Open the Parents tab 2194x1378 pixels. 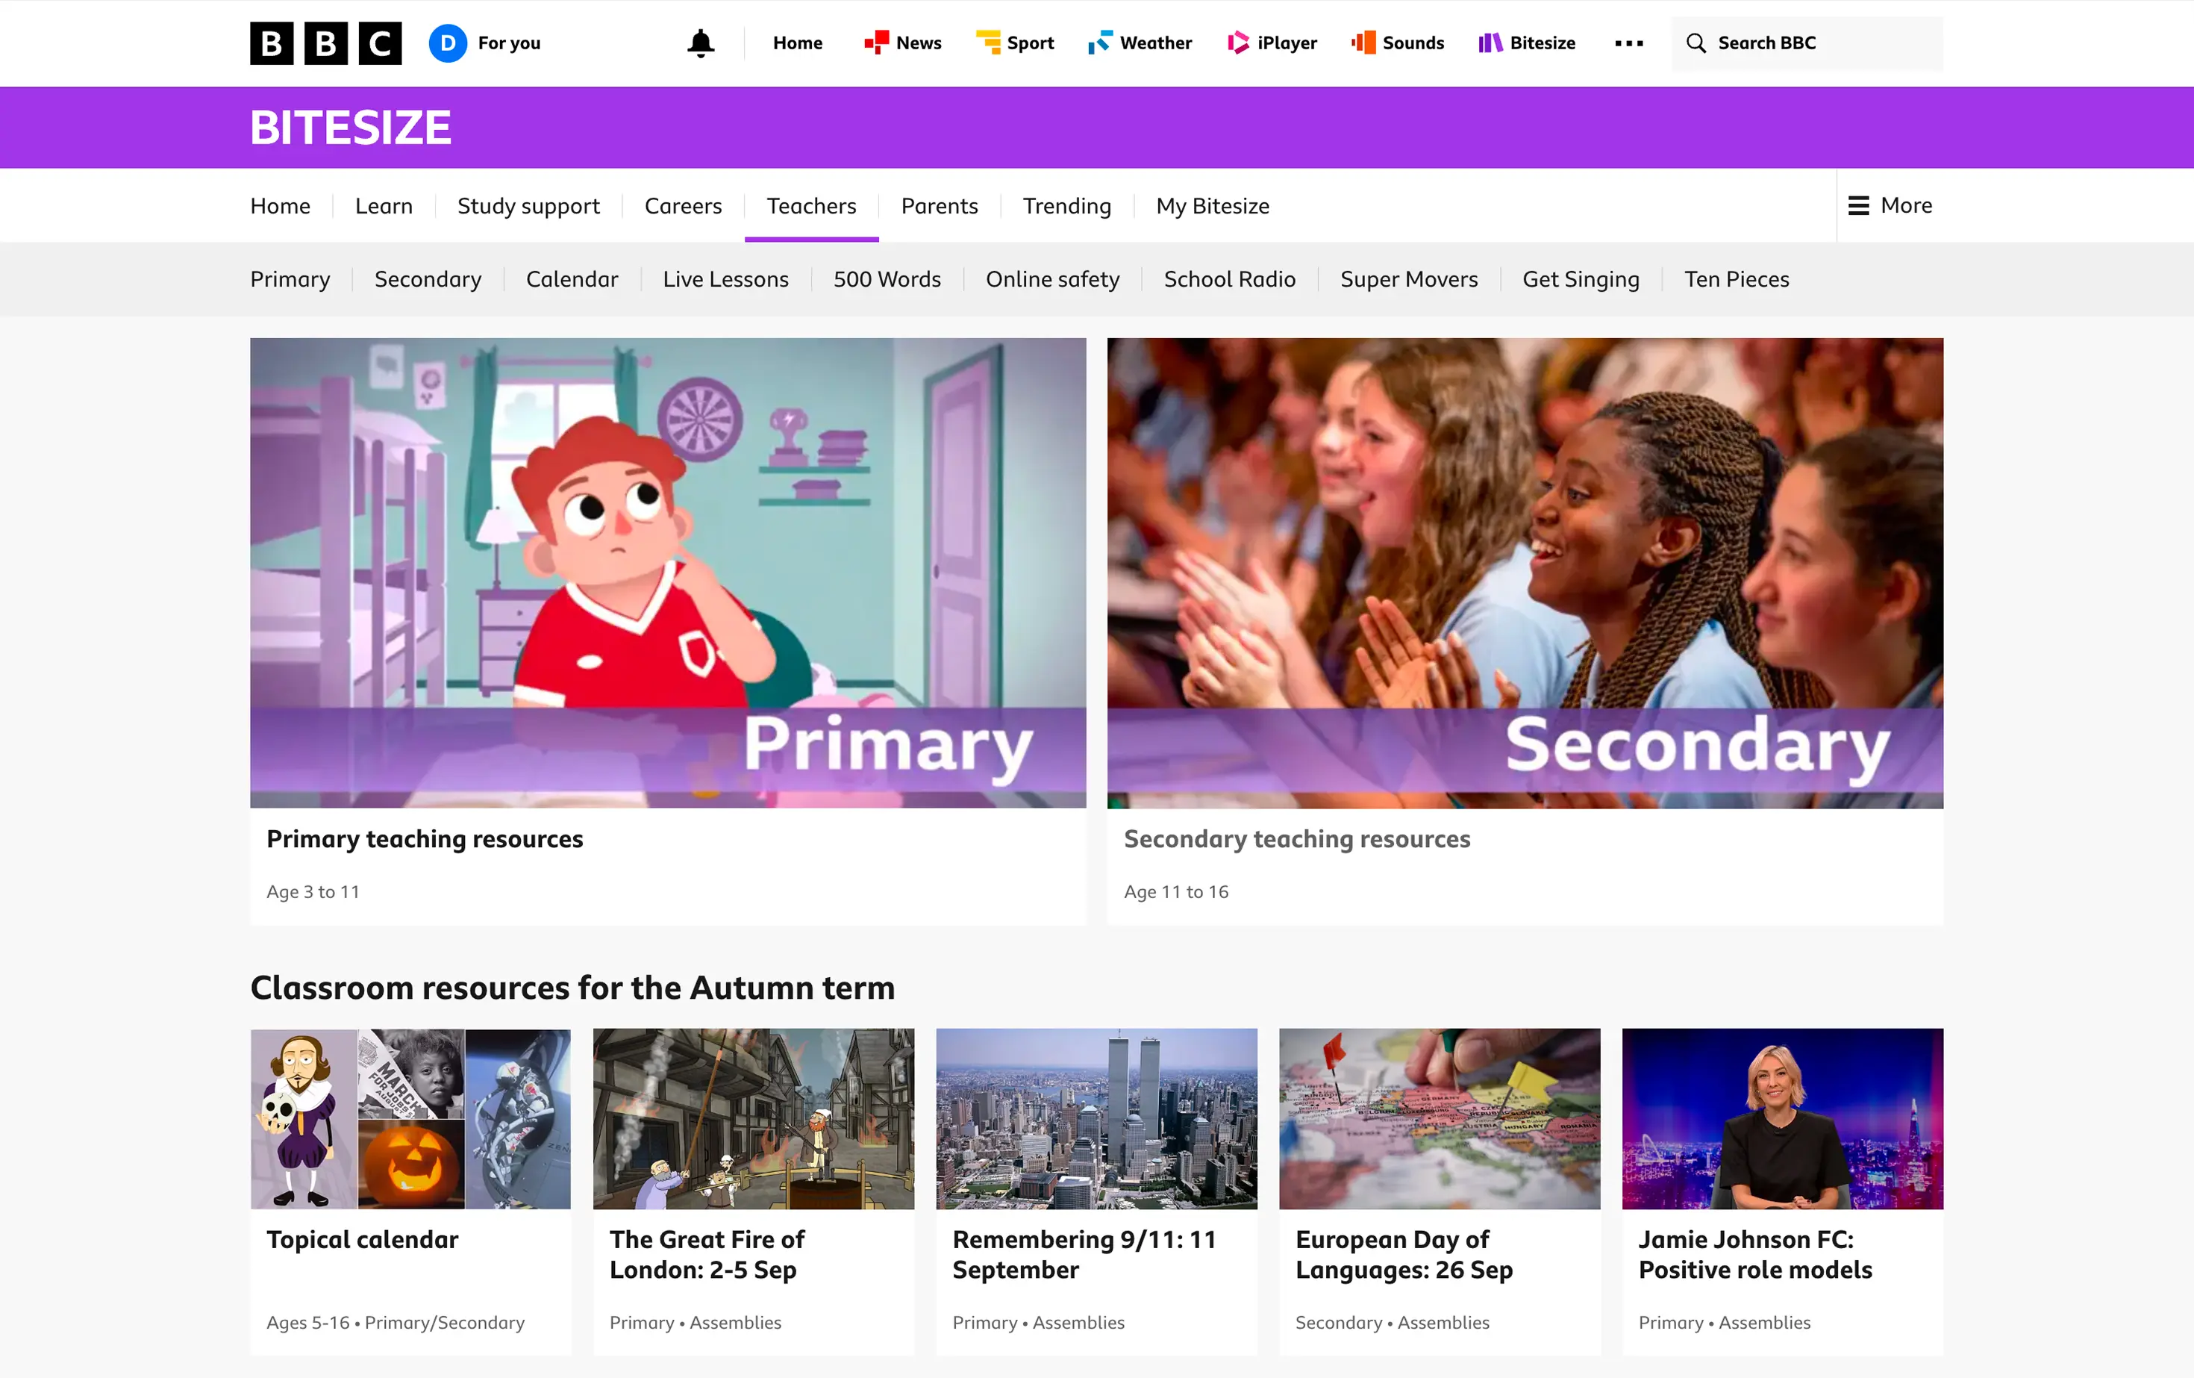coord(940,206)
